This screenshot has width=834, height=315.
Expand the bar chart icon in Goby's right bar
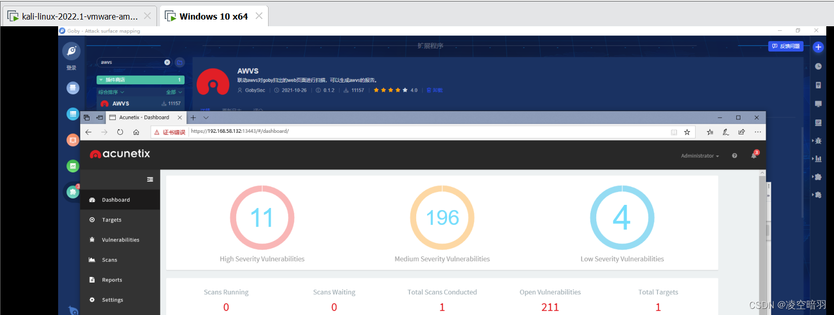(818, 159)
